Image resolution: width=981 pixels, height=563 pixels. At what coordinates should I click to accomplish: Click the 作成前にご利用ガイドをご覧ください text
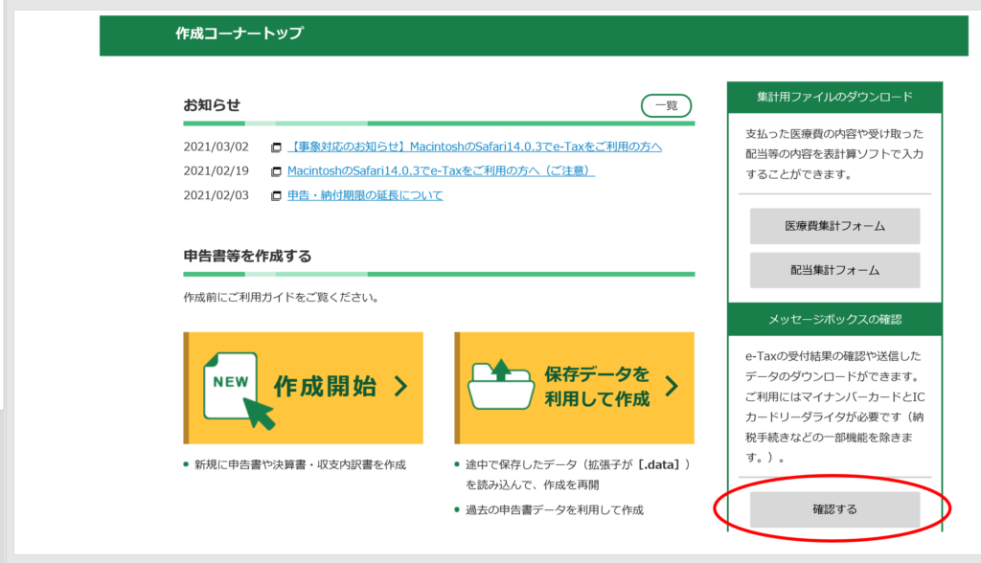coord(282,297)
